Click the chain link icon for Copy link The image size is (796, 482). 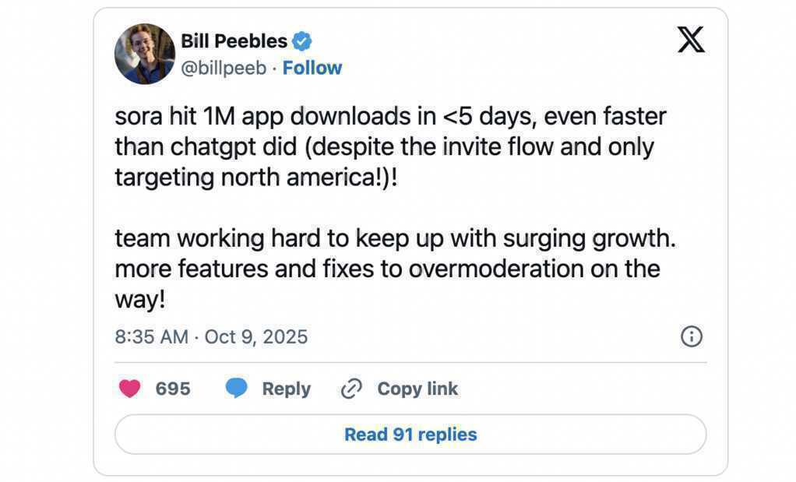[352, 389]
